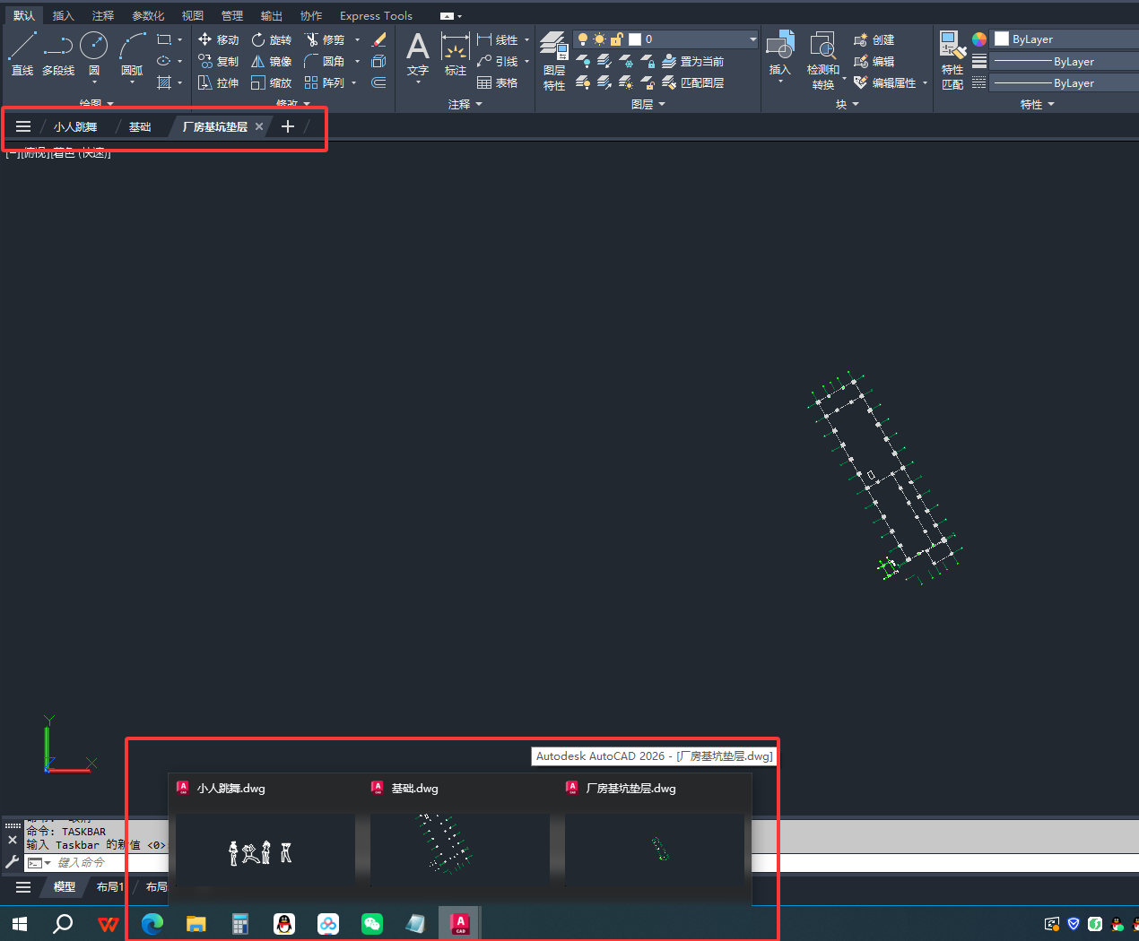Image resolution: width=1139 pixels, height=941 pixels.
Task: Switch to the 注释 ribbon tab
Action: point(103,15)
